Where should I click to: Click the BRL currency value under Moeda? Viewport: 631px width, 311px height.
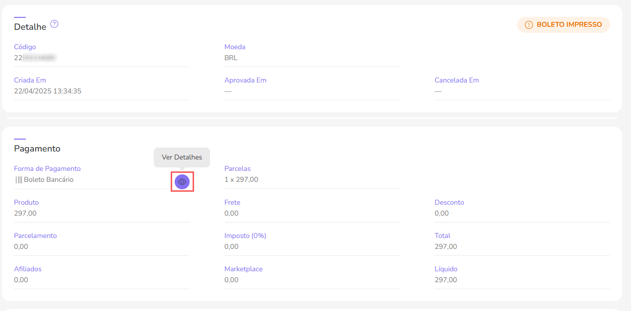(x=231, y=58)
